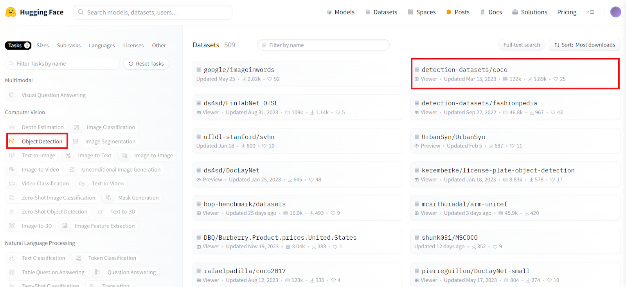The height and width of the screenshot is (287, 626).
Task: Click the Token Classification task icon
Action: [x=78, y=258]
